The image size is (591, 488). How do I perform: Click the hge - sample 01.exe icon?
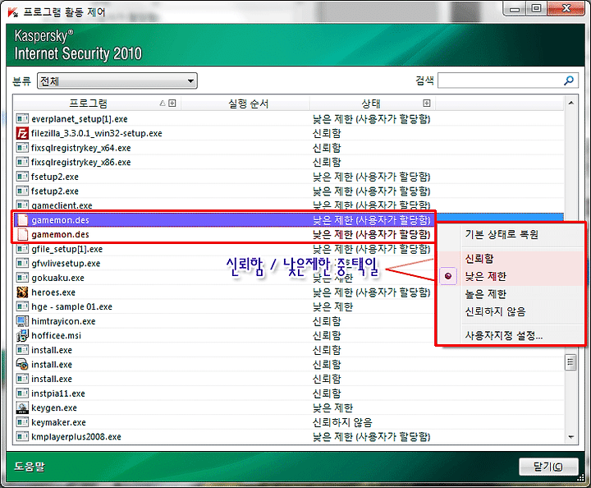pyautogui.click(x=22, y=306)
